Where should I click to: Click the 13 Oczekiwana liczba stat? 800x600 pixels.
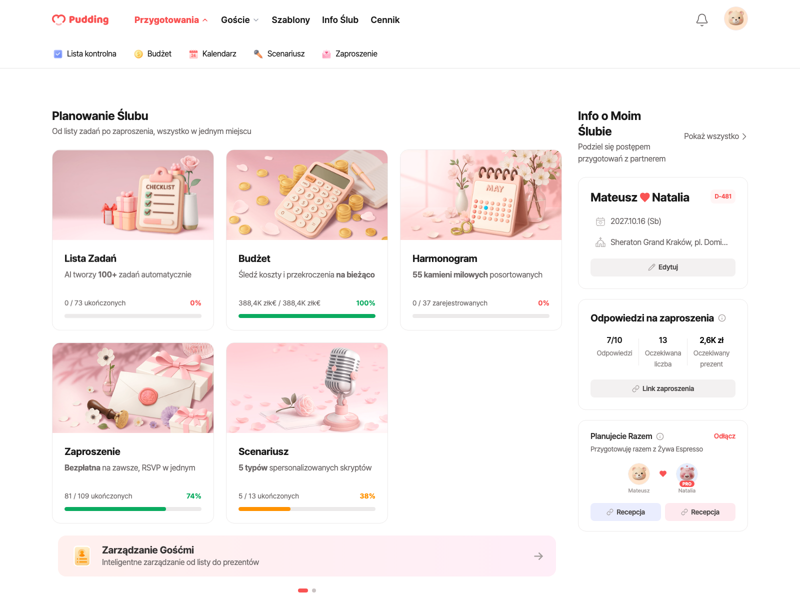663,352
